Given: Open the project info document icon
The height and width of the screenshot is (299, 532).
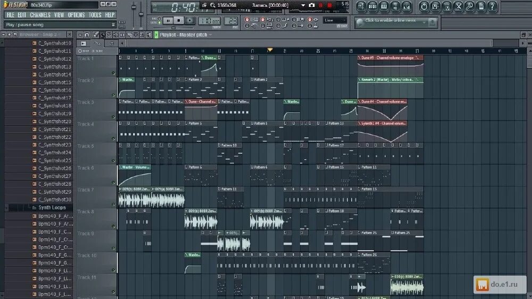Looking at the screenshot, I should coord(481,6).
